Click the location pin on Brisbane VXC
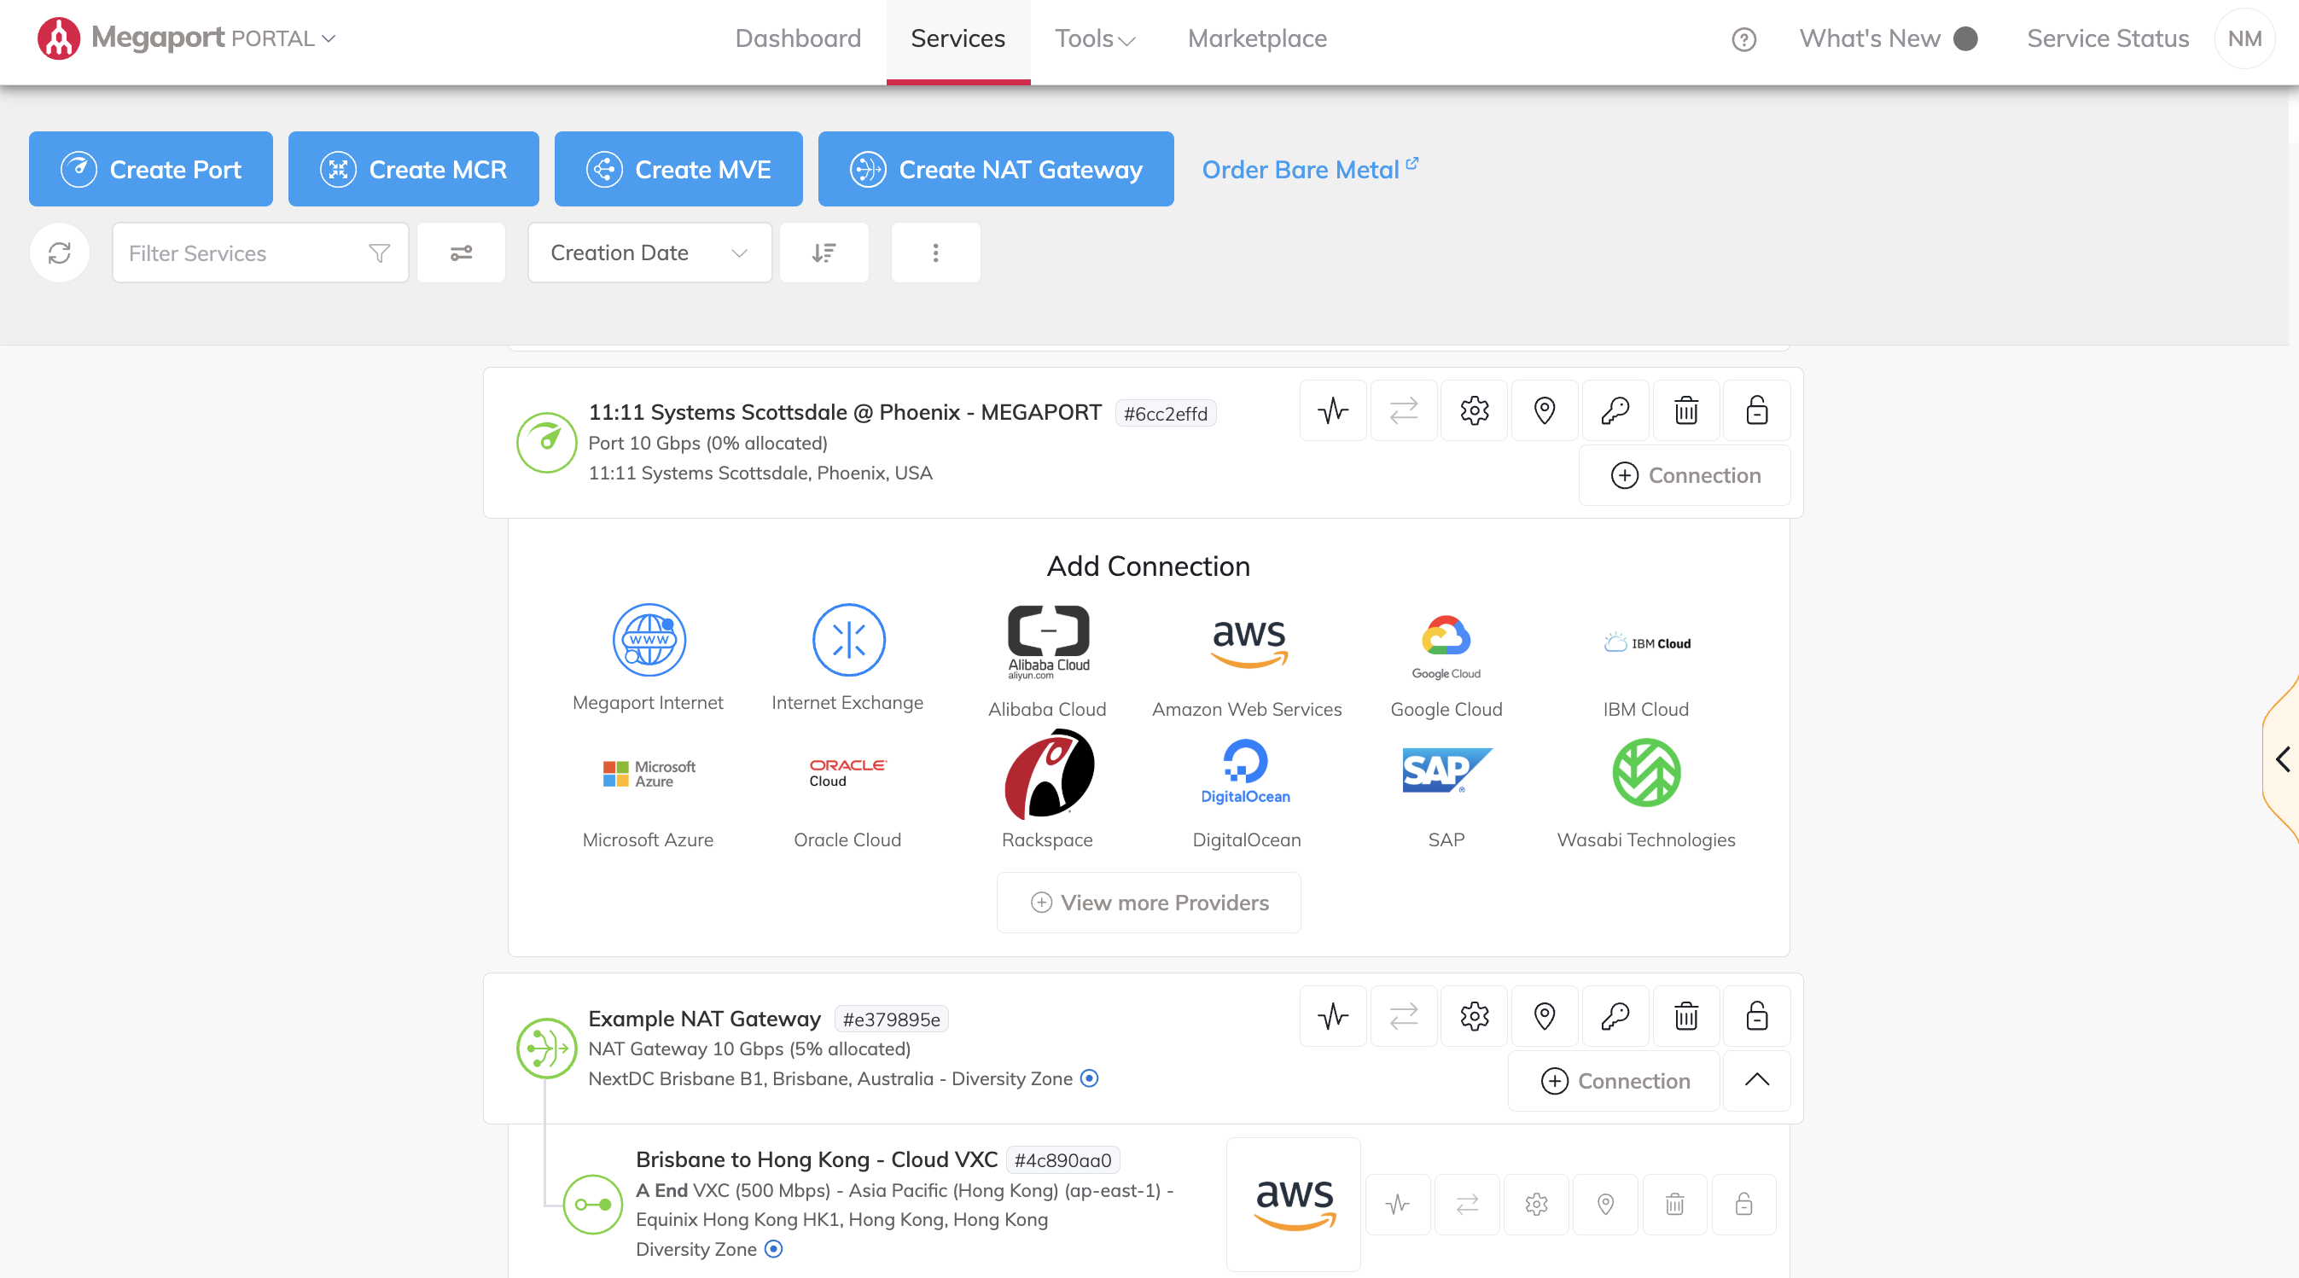 pos(1605,1204)
